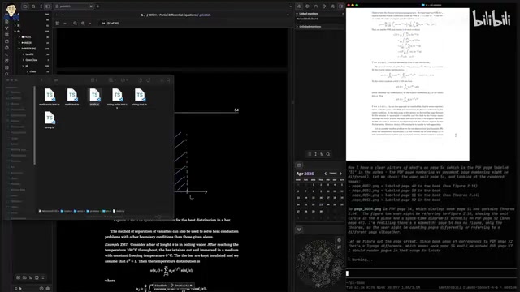Click the Finder share icon

coord(141,80)
